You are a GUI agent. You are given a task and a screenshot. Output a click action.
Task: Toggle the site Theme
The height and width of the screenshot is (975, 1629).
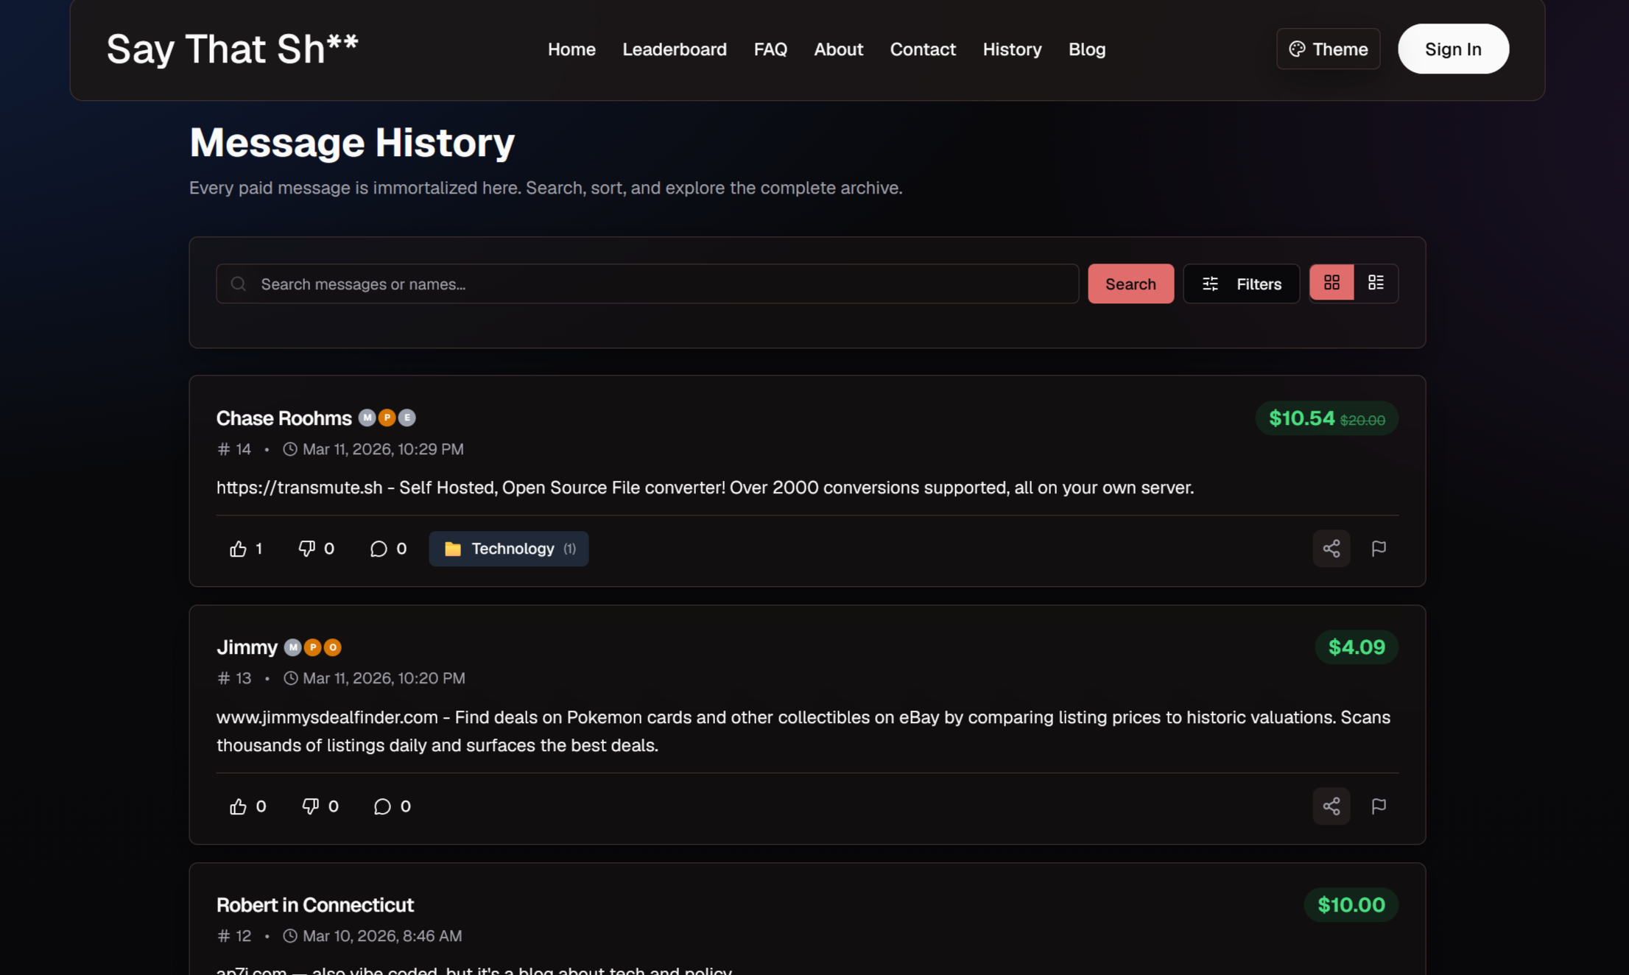point(1328,49)
